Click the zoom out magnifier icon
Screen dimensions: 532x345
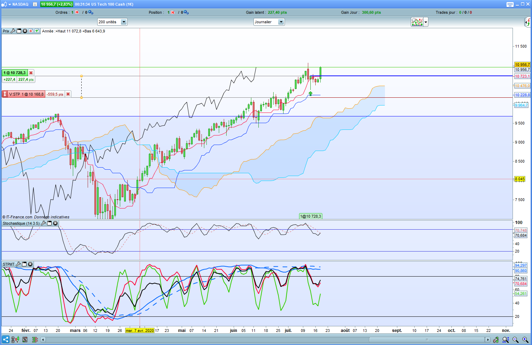tap(515, 340)
